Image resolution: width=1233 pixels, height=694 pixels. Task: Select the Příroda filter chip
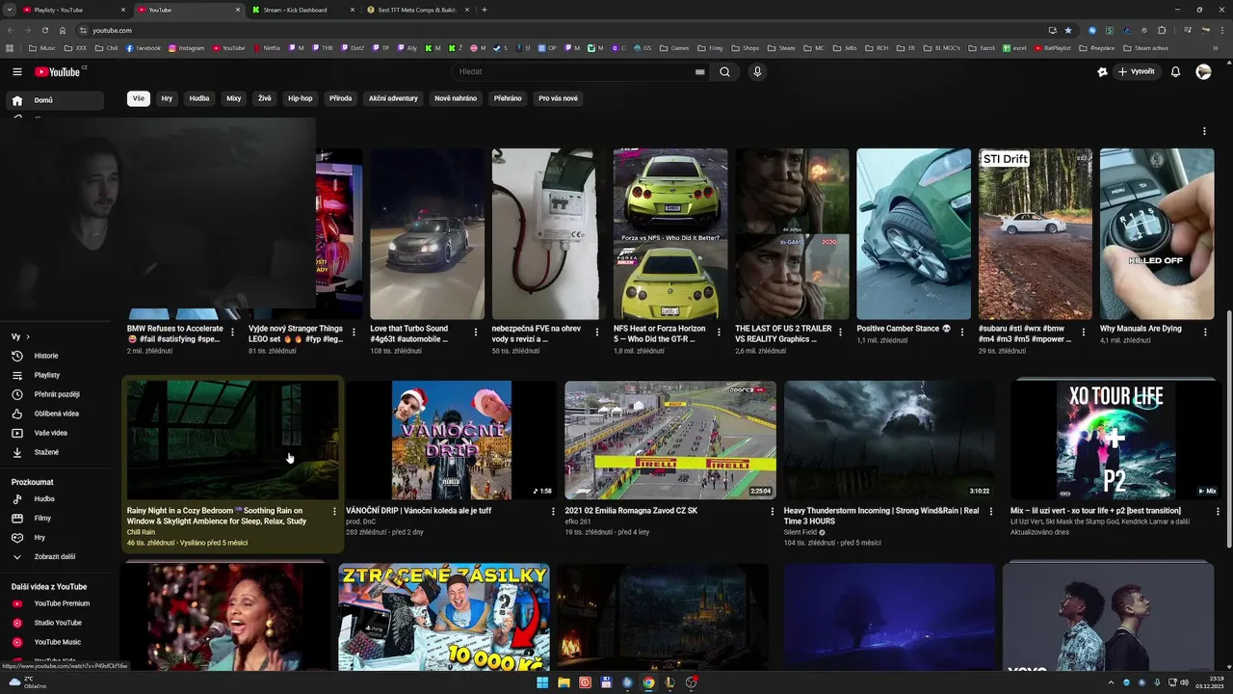click(x=341, y=98)
